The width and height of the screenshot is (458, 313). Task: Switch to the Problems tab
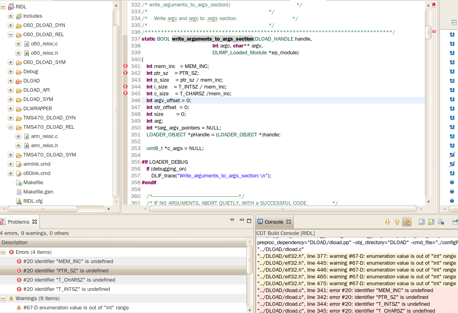click(19, 222)
